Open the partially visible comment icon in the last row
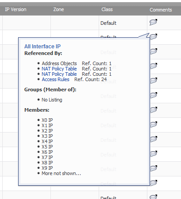 point(153,197)
